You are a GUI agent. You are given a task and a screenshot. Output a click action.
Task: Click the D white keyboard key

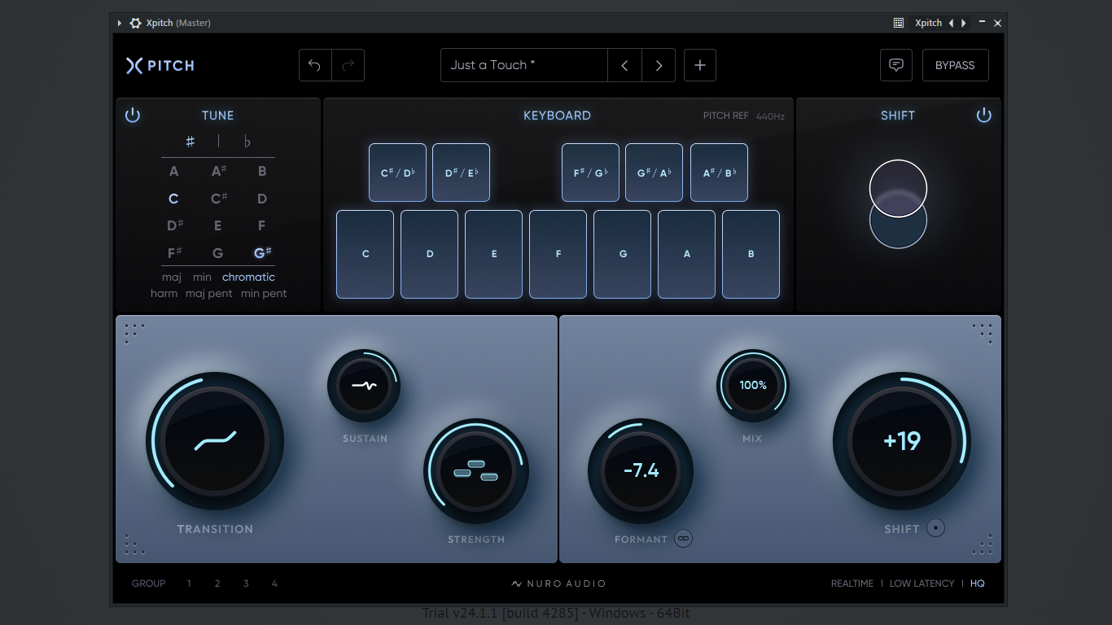[x=429, y=254]
